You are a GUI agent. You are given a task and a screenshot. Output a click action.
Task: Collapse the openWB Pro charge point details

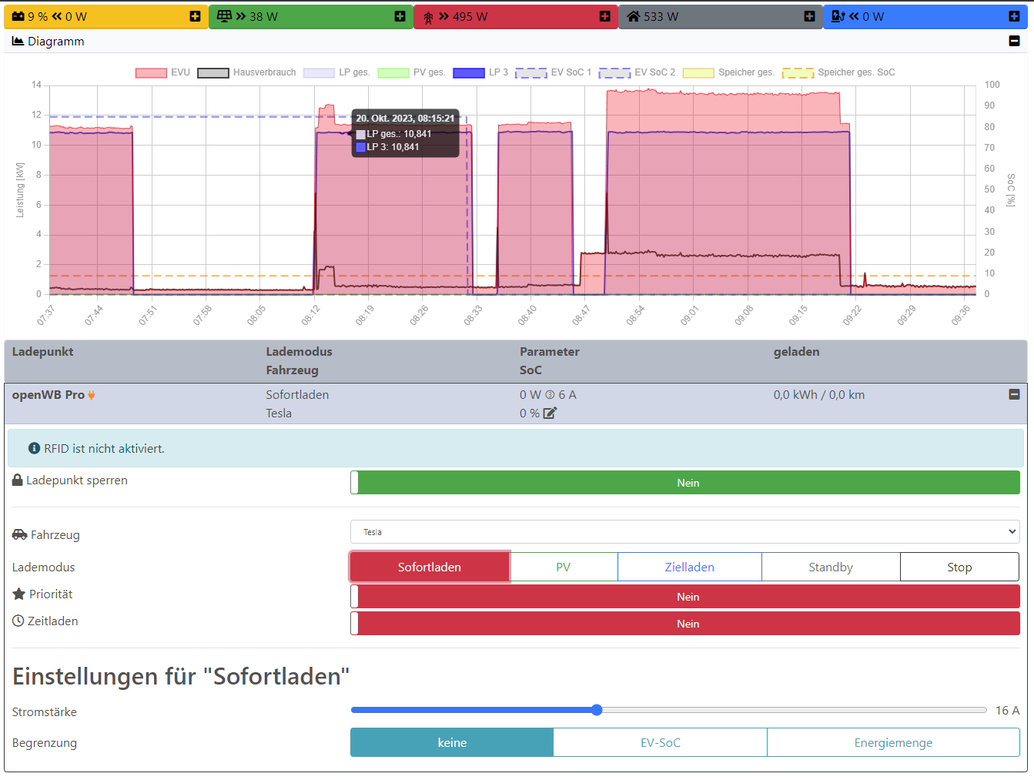pyautogui.click(x=1014, y=394)
